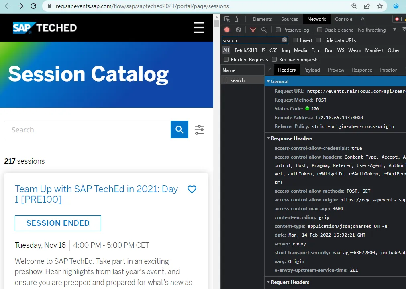Stop recording the network log
This screenshot has height=289, width=406.
227,30
